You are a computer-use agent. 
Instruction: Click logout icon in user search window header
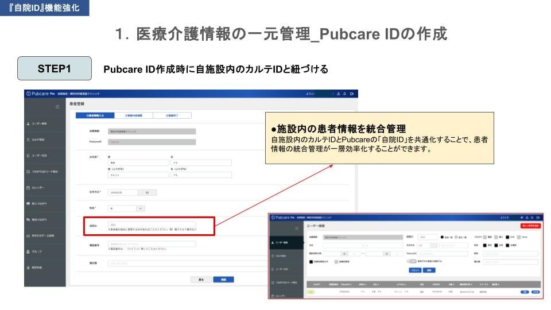[x=538, y=218]
